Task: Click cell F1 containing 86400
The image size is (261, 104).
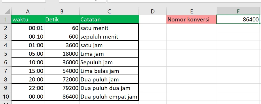Action: [x=238, y=19]
